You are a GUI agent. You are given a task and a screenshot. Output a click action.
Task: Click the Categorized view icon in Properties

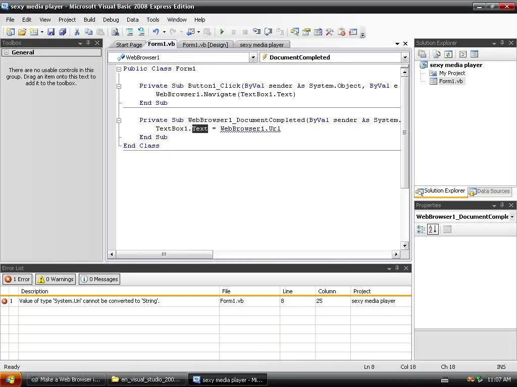421,229
